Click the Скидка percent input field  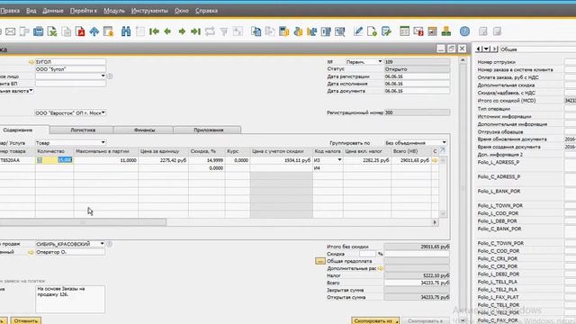tap(368, 254)
